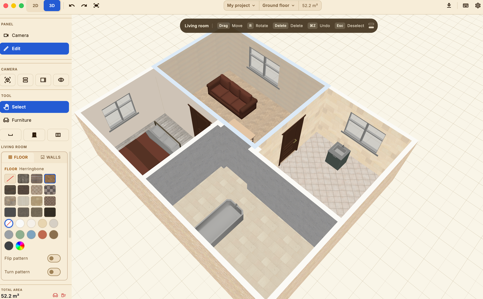Screen dimensions: 483x299
Task: Open the My project dropdown
Action: [x=241, y=5]
